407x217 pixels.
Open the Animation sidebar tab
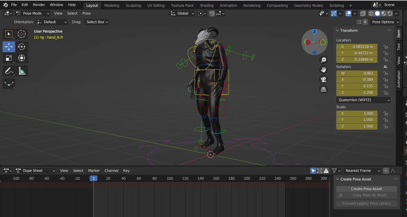pyautogui.click(x=399, y=79)
